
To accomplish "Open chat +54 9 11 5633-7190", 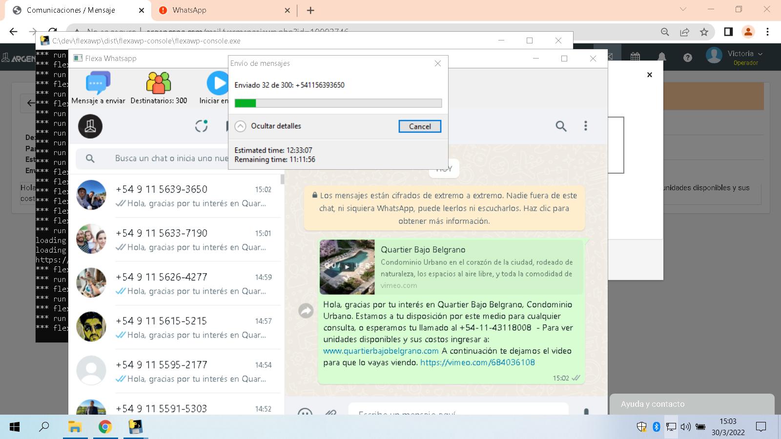I will pos(176,239).
